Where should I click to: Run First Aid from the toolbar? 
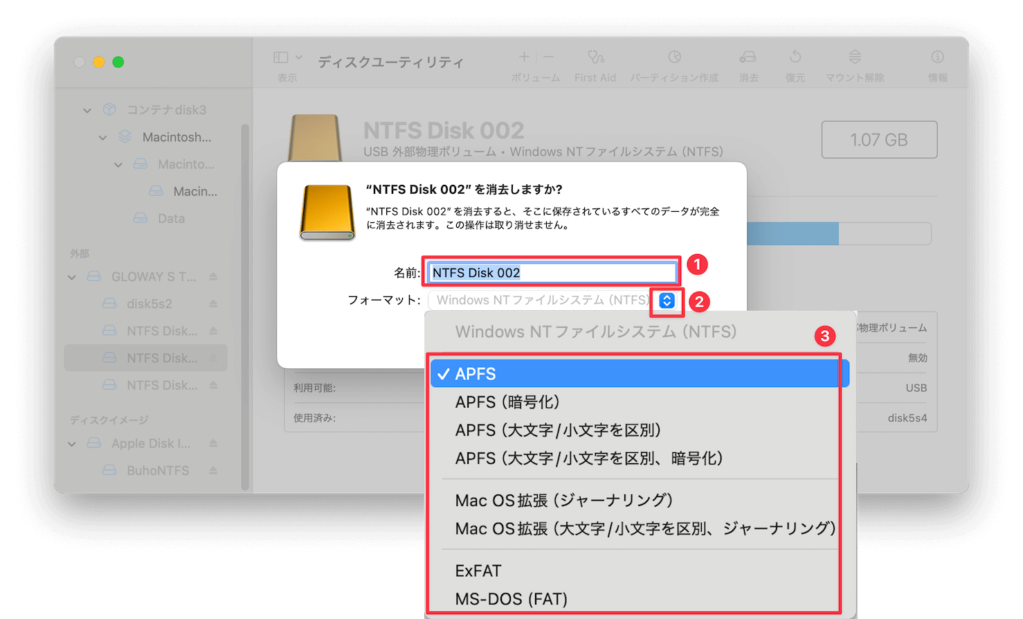point(595,57)
